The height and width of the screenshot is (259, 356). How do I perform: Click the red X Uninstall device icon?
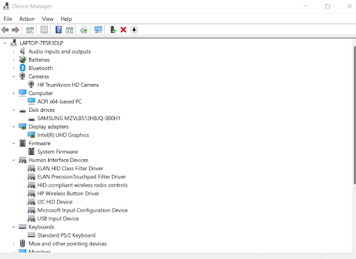click(x=123, y=30)
